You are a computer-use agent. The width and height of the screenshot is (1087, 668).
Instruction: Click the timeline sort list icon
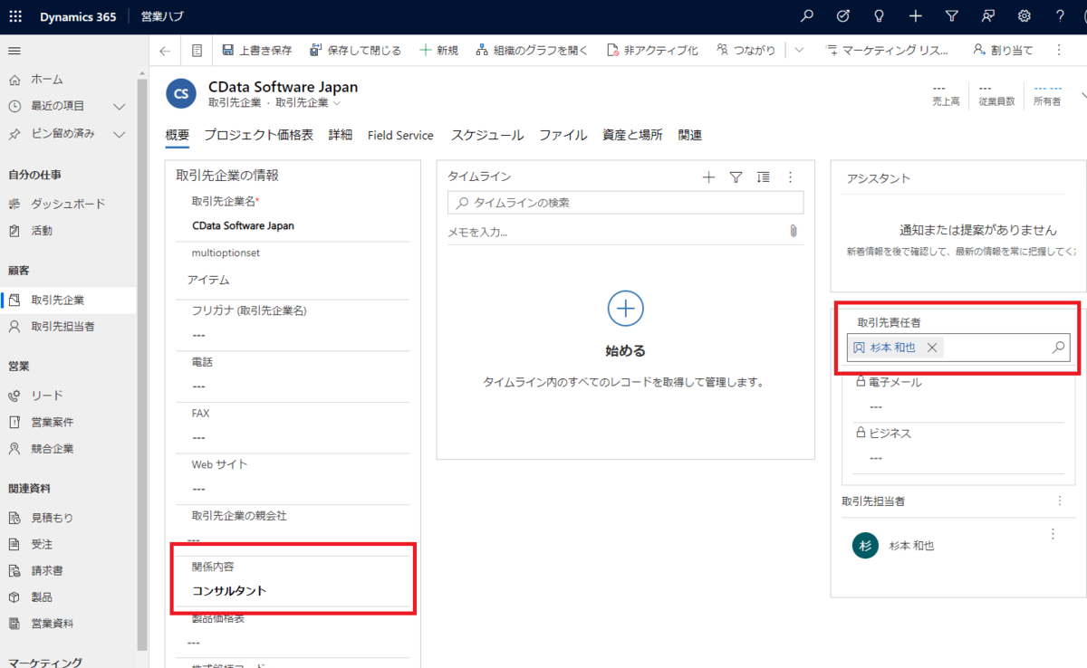click(764, 177)
